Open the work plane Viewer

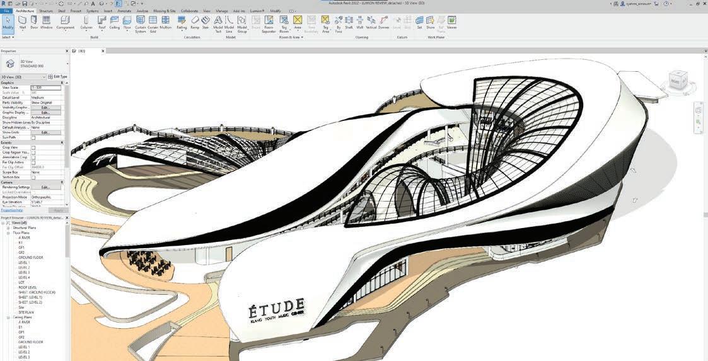tap(451, 23)
